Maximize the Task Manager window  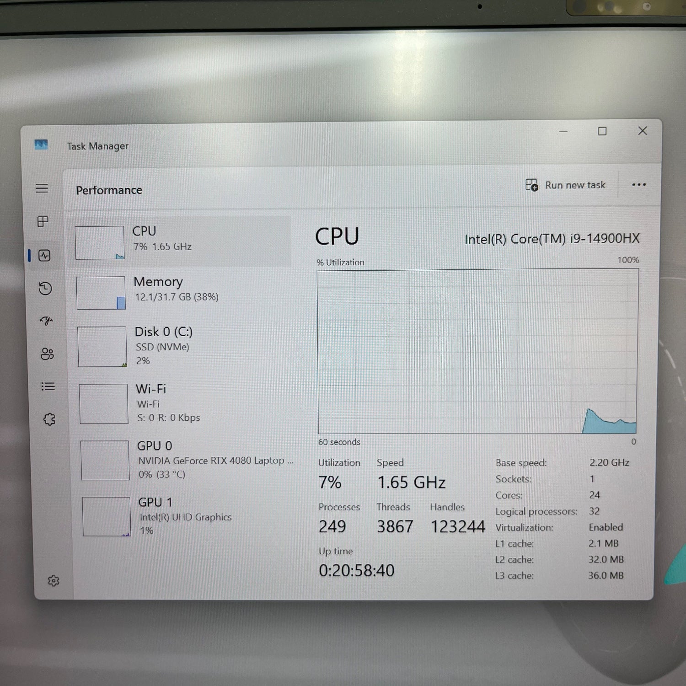pyautogui.click(x=602, y=131)
